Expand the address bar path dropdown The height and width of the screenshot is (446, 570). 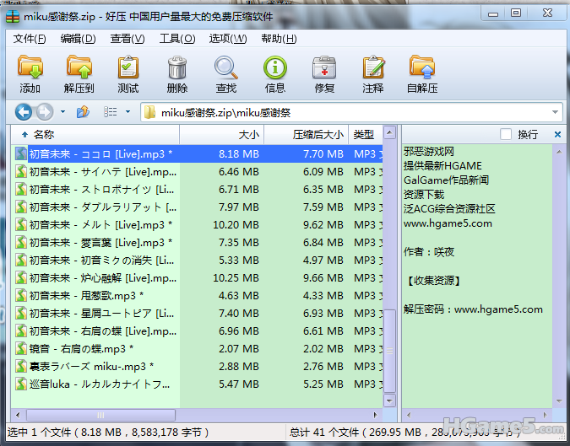pyautogui.click(x=555, y=112)
